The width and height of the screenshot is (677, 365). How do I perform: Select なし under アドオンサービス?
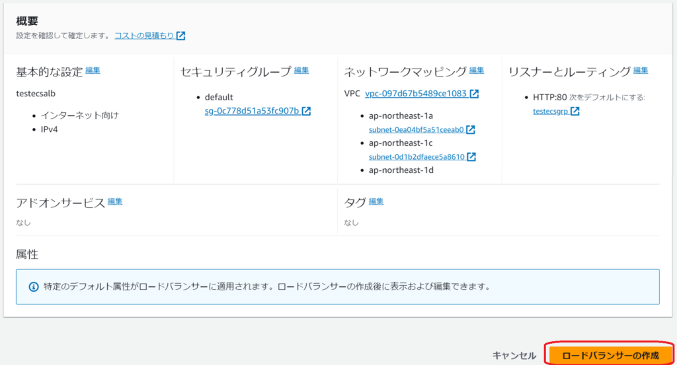(23, 223)
